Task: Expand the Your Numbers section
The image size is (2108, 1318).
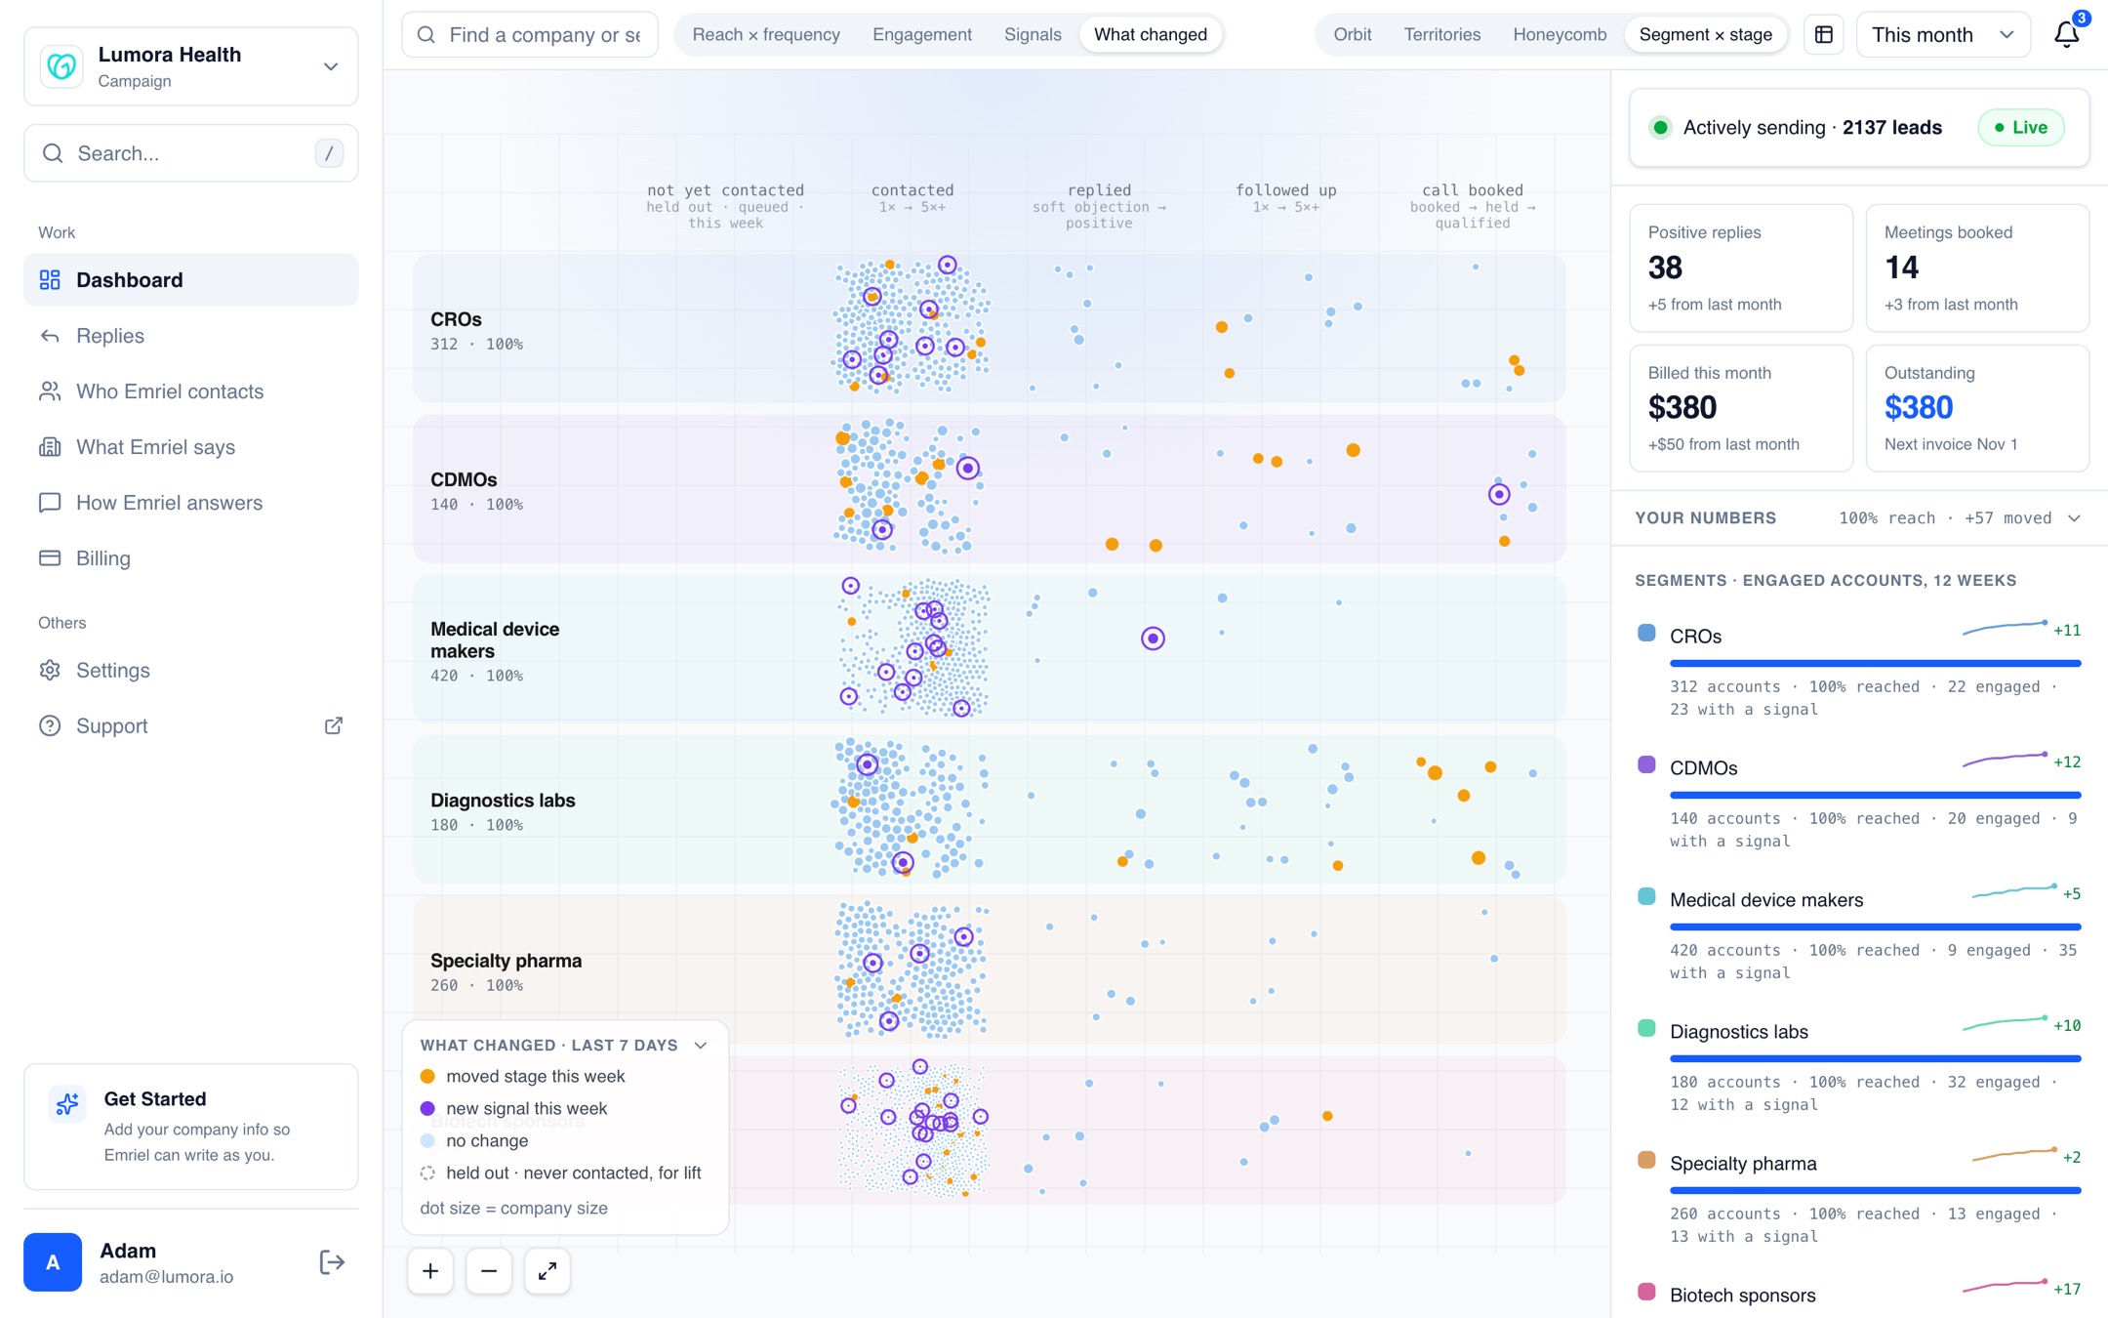Action: [2074, 518]
